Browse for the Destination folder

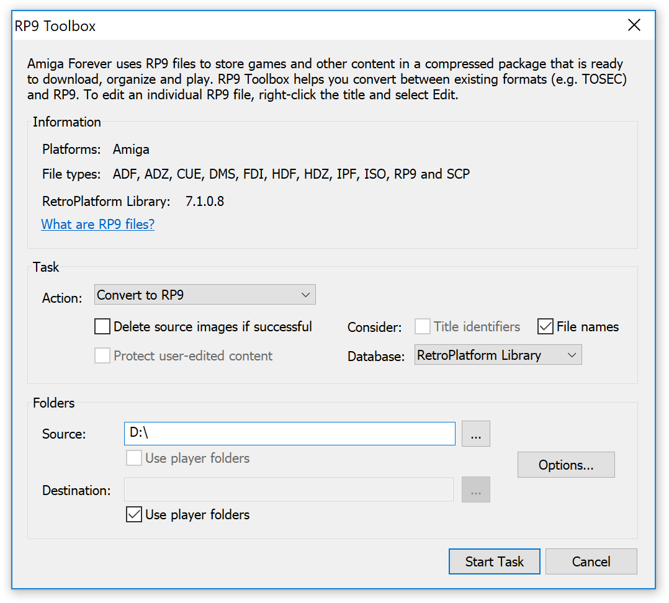[x=476, y=489]
